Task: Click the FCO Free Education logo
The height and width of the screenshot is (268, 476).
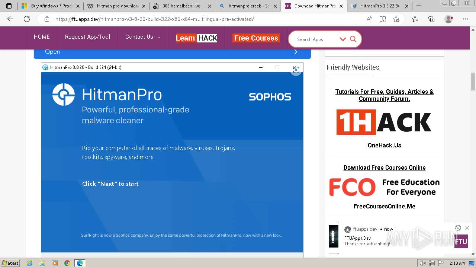Action: (x=384, y=187)
